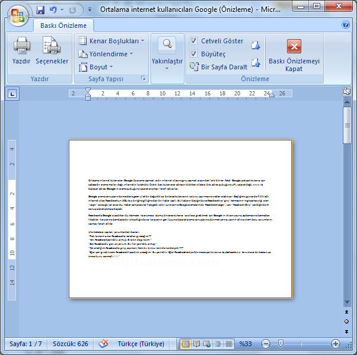Viewport: 357px width, 355px height.
Task: Click the right indent marker on ruler
Action: 272,95
